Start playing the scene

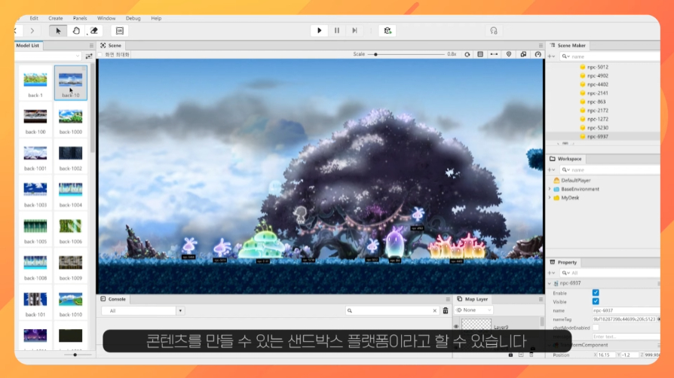click(x=320, y=31)
